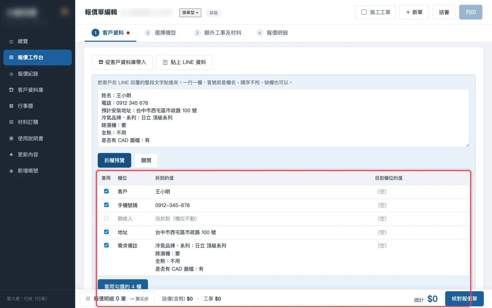492x308 pixels.
Task: Uncheck the 需求備註 row checkbox
Action: click(106, 245)
